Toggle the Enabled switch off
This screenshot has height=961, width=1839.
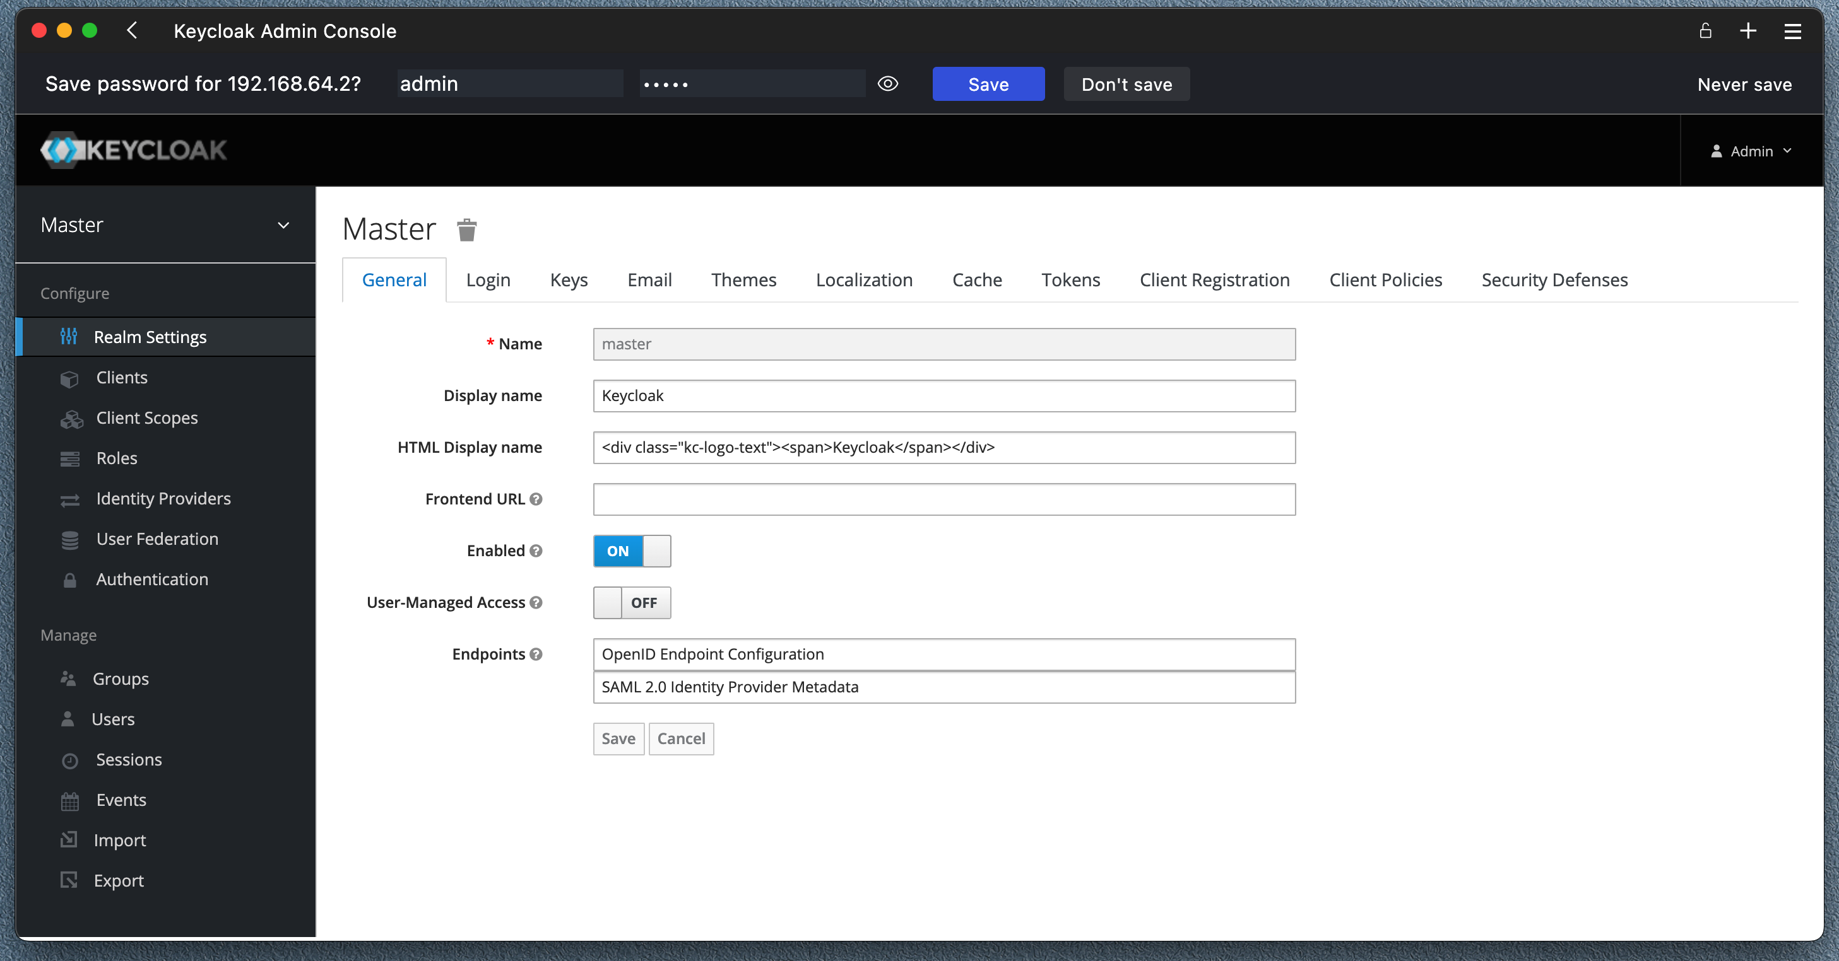point(632,550)
